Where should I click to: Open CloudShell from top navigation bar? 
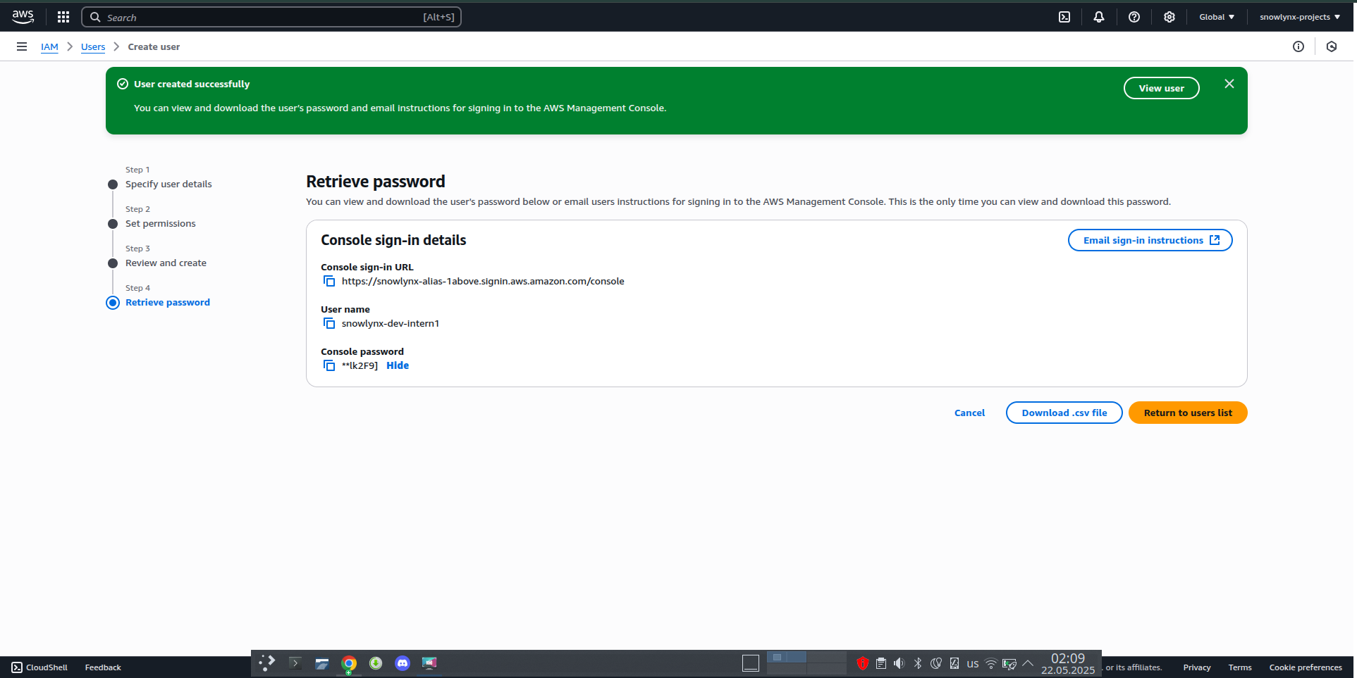point(1064,17)
